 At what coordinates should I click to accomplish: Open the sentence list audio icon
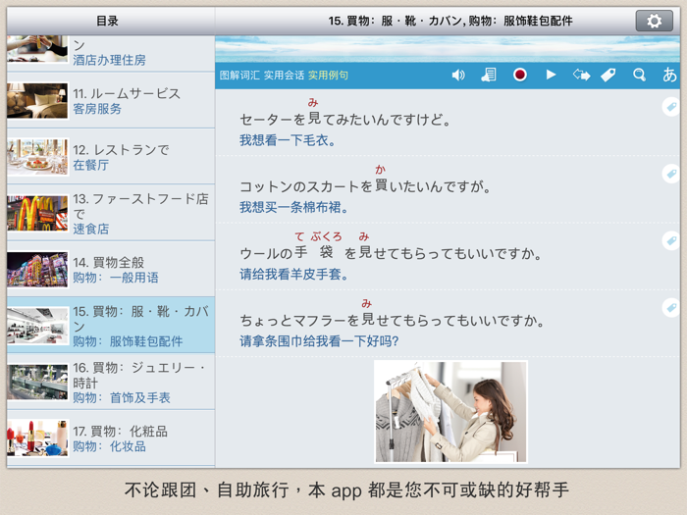click(x=489, y=75)
